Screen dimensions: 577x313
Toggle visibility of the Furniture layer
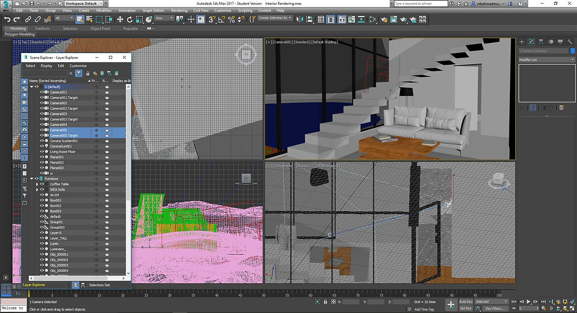tap(37, 179)
